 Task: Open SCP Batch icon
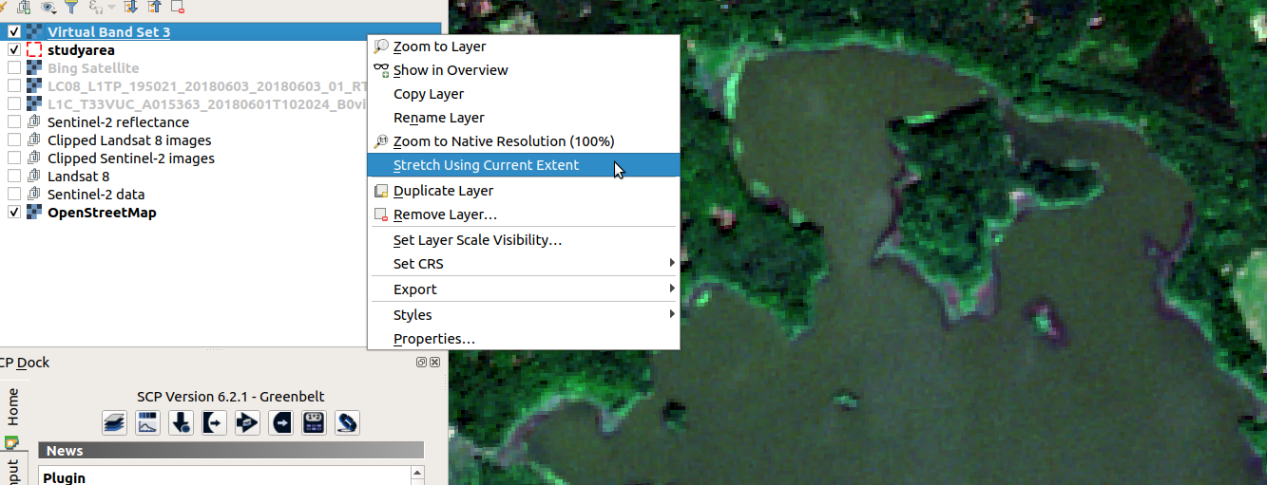pos(348,422)
